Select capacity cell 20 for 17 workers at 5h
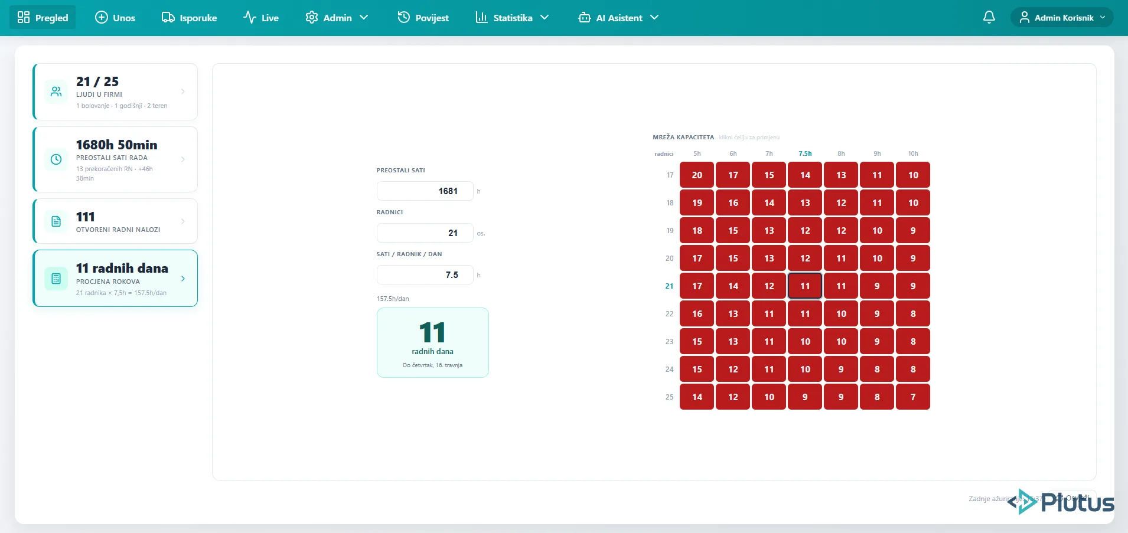 [x=697, y=175]
